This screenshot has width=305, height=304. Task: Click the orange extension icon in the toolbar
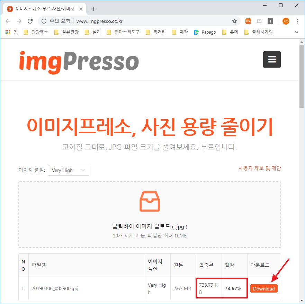[x=248, y=21]
